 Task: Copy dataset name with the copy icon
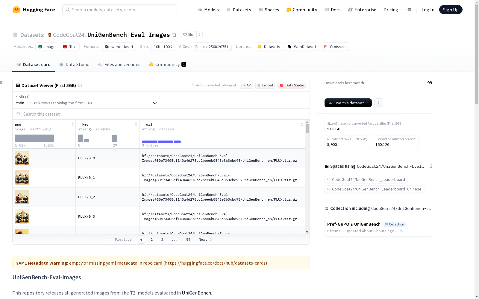coord(174,35)
